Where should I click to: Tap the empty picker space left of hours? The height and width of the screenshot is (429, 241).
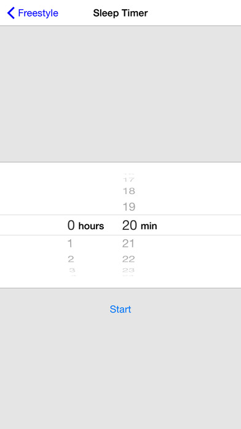pos(31,225)
